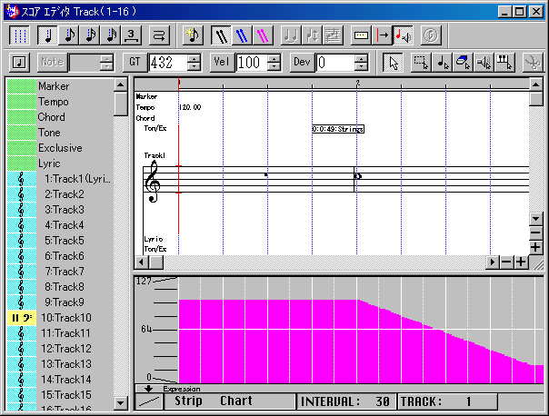Toggle the treble clef icon beside 13:Track13

click(21, 364)
